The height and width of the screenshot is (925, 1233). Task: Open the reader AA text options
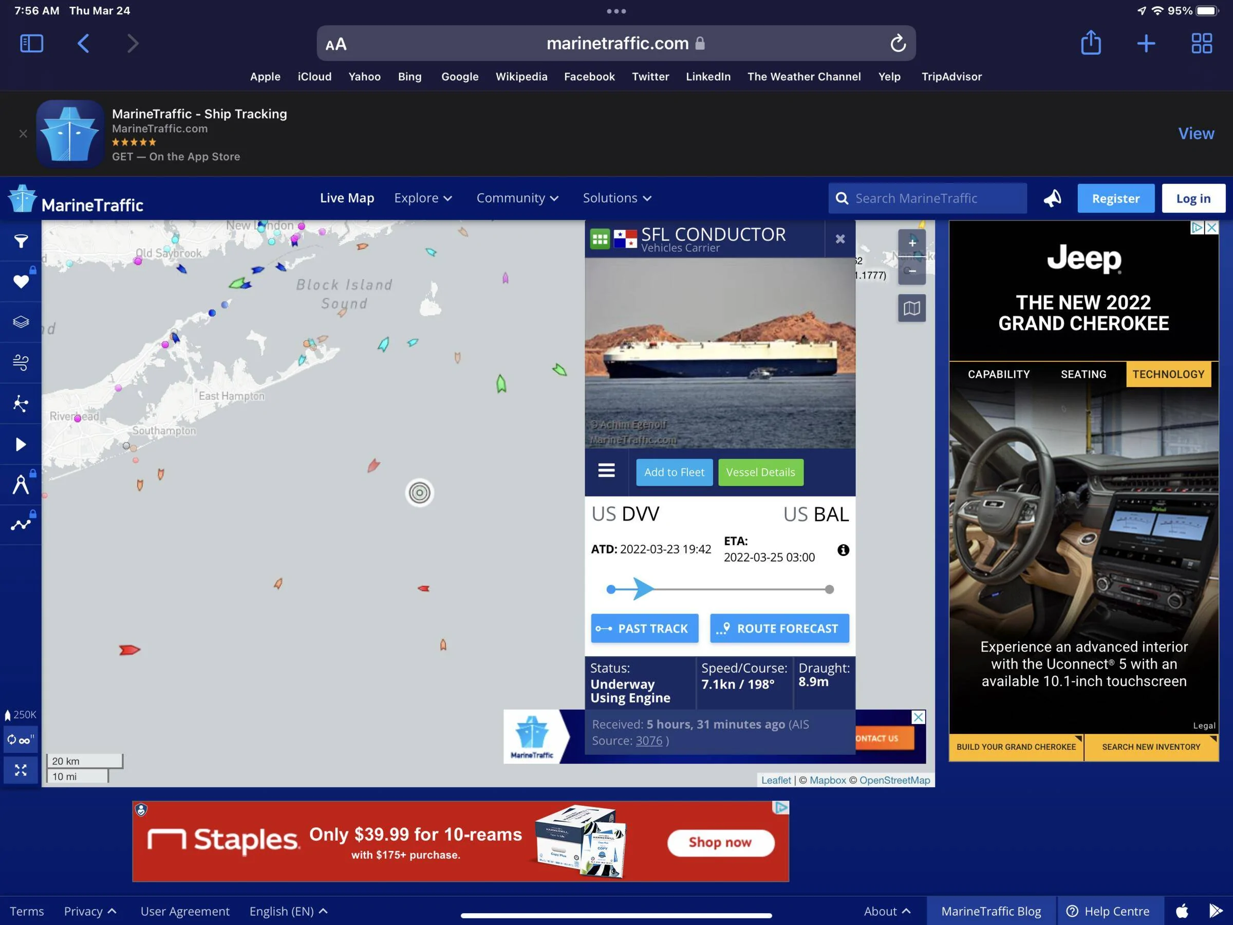coord(336,44)
